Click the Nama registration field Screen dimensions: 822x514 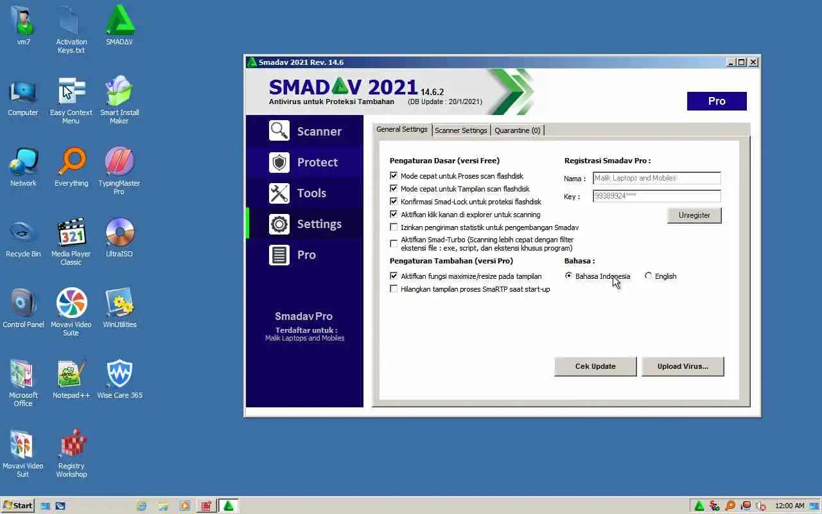tap(656, 178)
